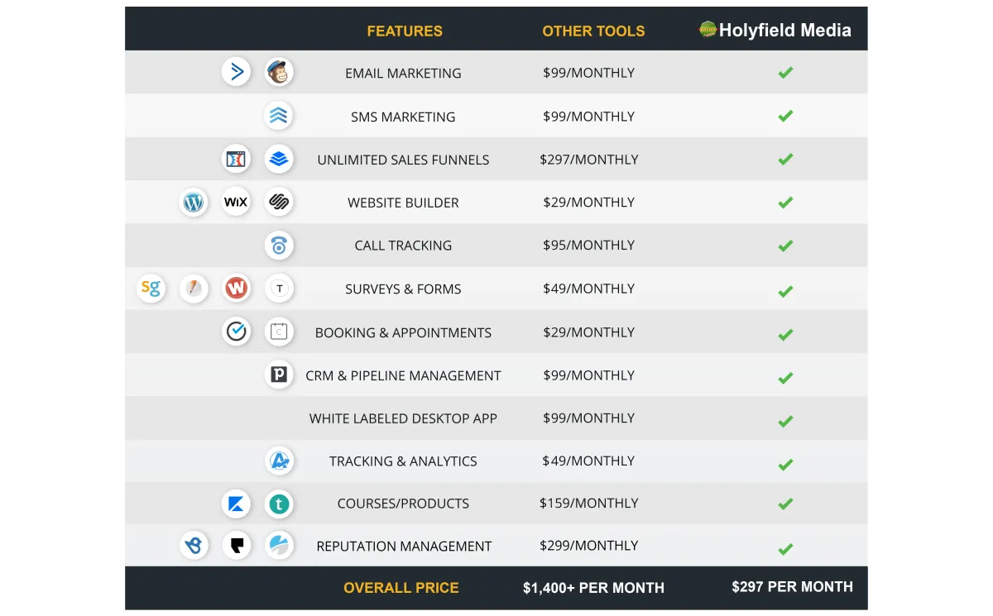Click the $95/MONTHLY call tracking price
Screen dimensions: 993x616
click(x=589, y=246)
